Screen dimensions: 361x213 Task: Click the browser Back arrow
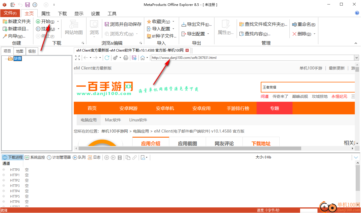[x=86, y=58]
